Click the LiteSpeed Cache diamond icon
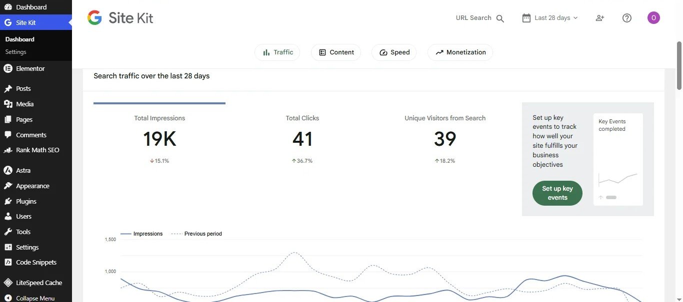Screen dimensions: 683x302 click(x=8, y=283)
